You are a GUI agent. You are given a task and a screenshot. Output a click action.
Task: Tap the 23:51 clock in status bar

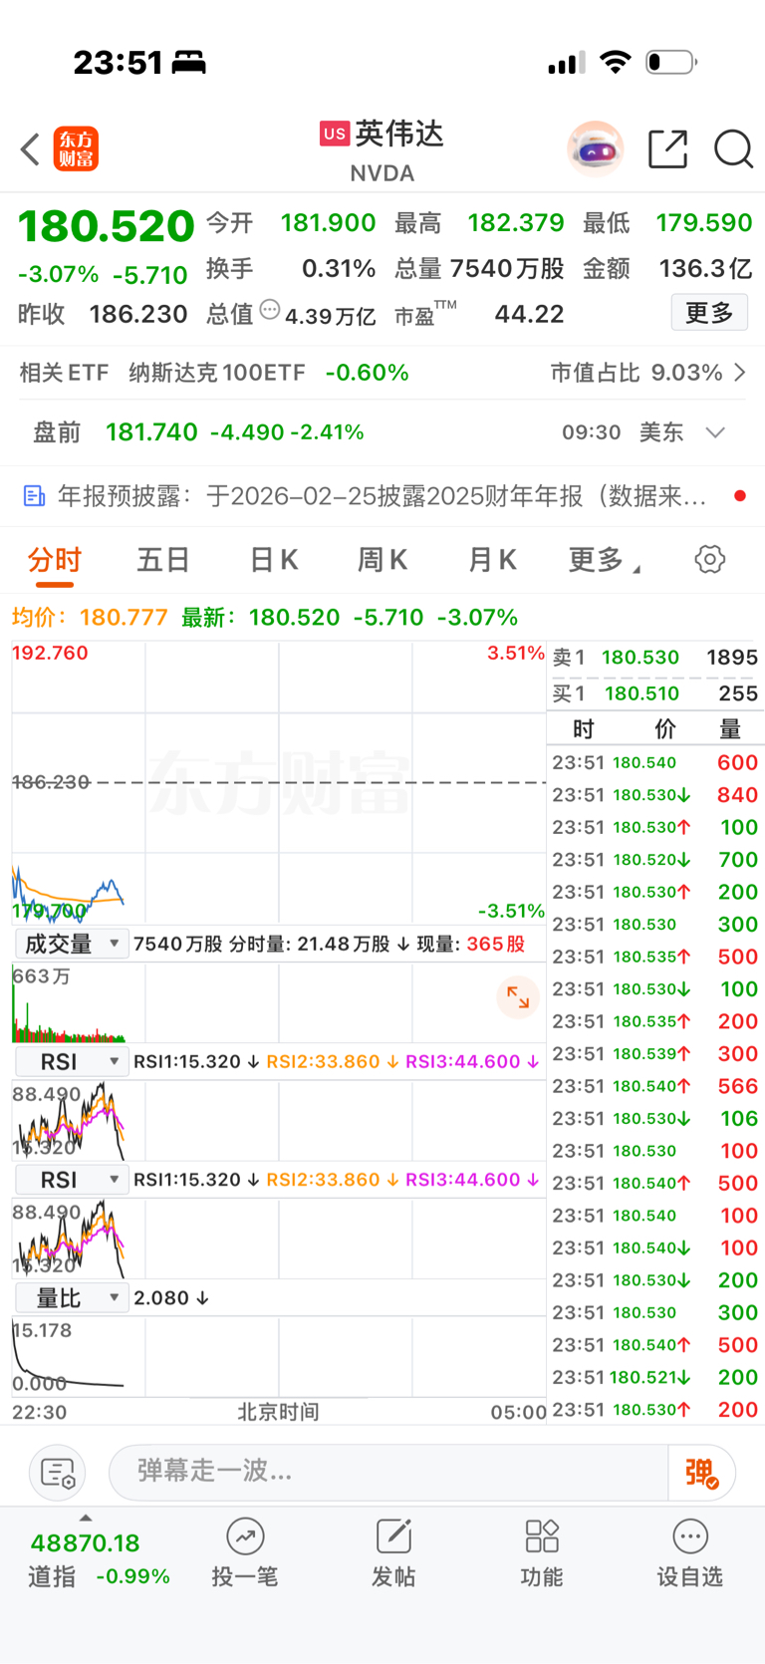pyautogui.click(x=118, y=63)
